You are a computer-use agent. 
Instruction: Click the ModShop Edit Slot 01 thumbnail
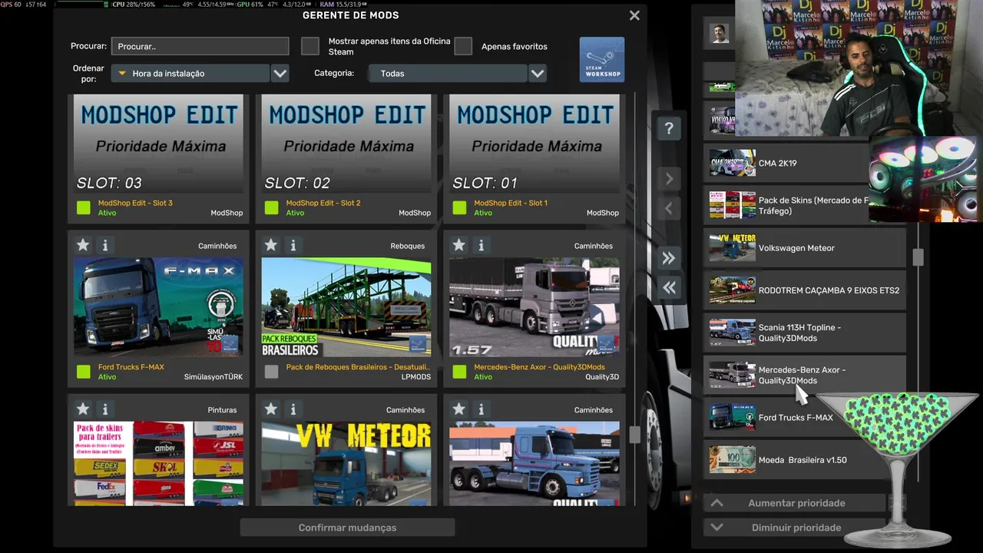click(535, 144)
